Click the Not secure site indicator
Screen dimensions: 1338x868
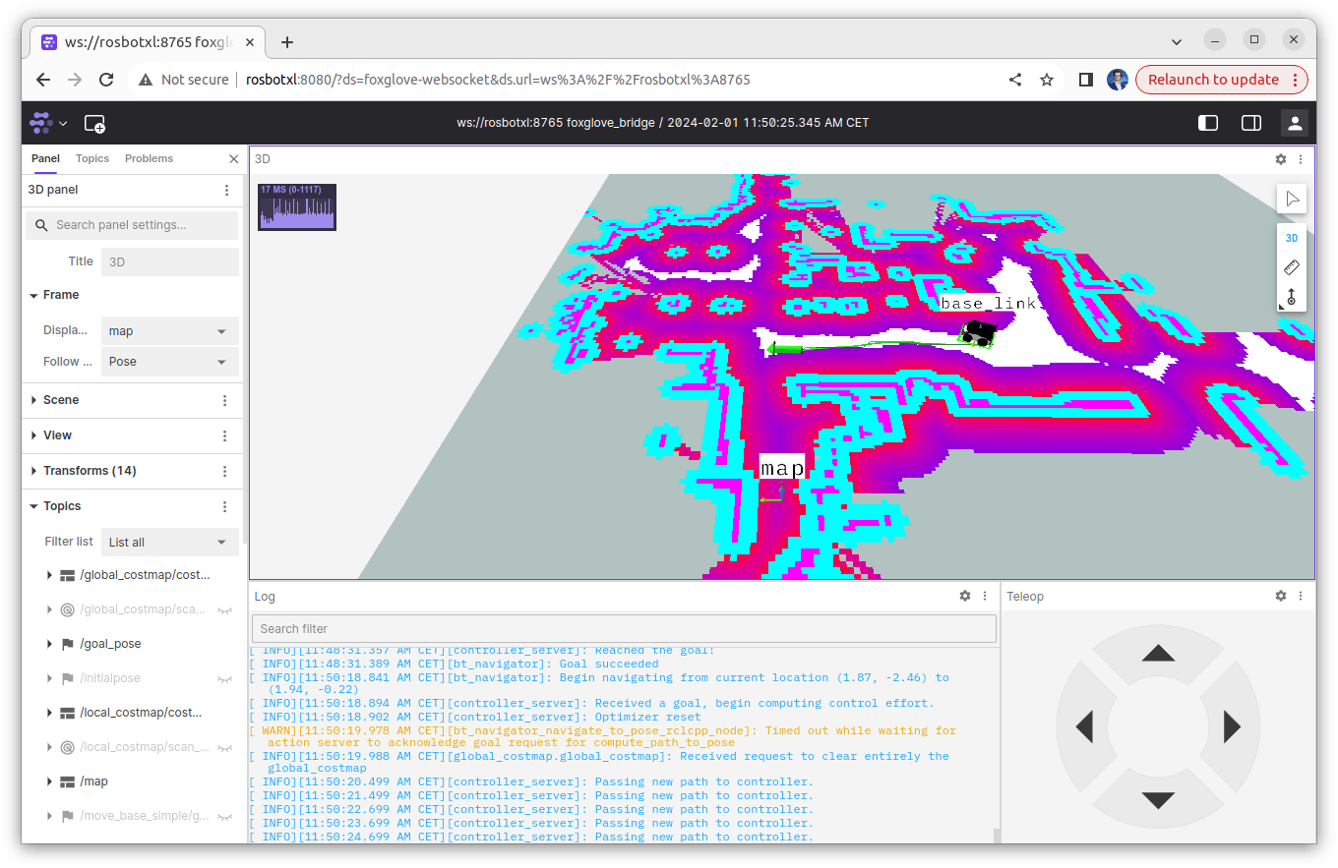coord(184,80)
